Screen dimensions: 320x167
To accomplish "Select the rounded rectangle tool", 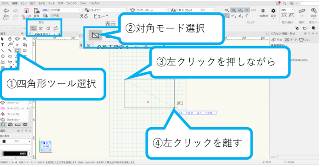I will coord(25,50).
